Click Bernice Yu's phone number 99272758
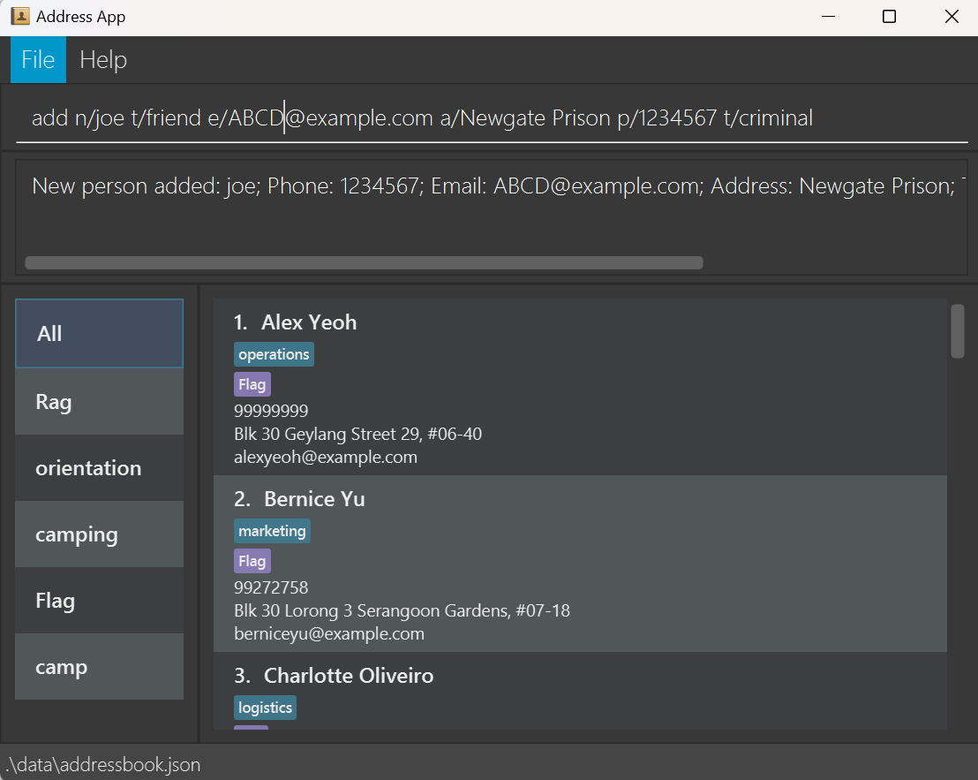978x780 pixels. 271,587
